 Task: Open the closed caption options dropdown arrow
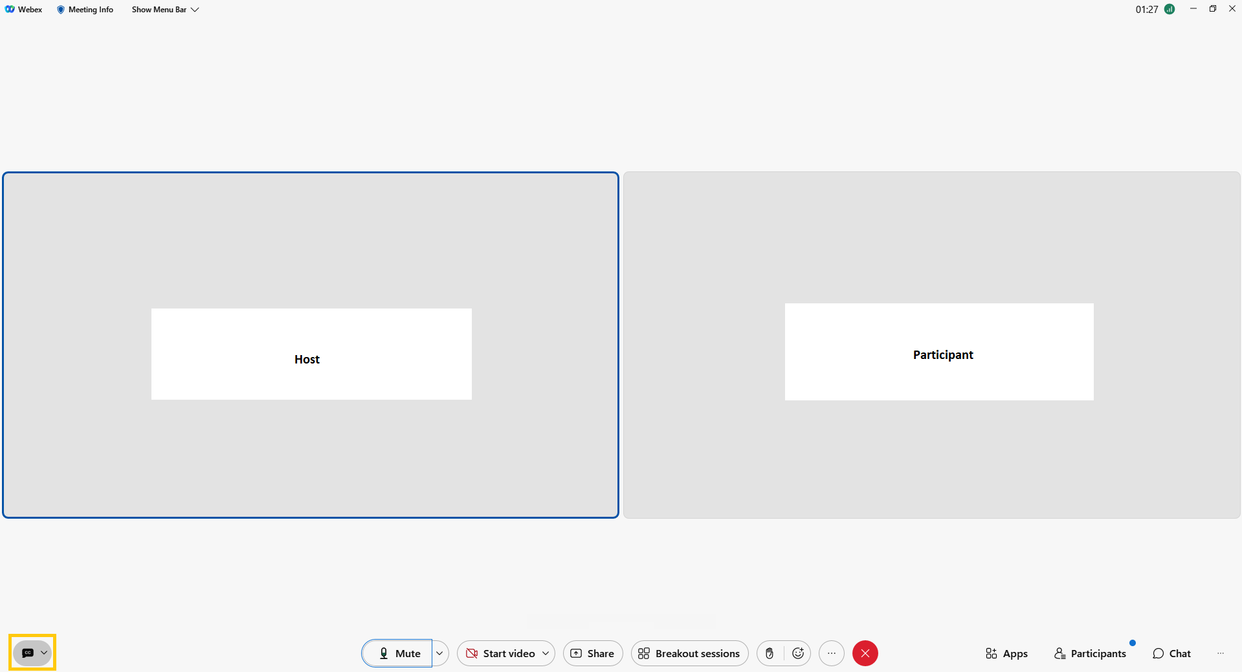[x=44, y=653]
